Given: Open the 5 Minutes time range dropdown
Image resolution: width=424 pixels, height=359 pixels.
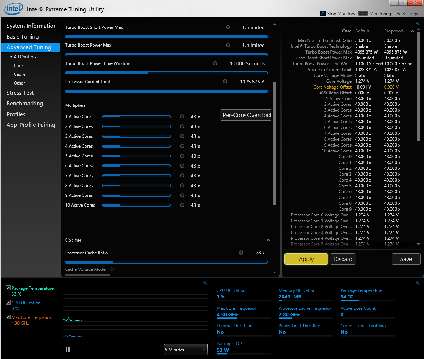Looking at the screenshot, I should (x=185, y=350).
